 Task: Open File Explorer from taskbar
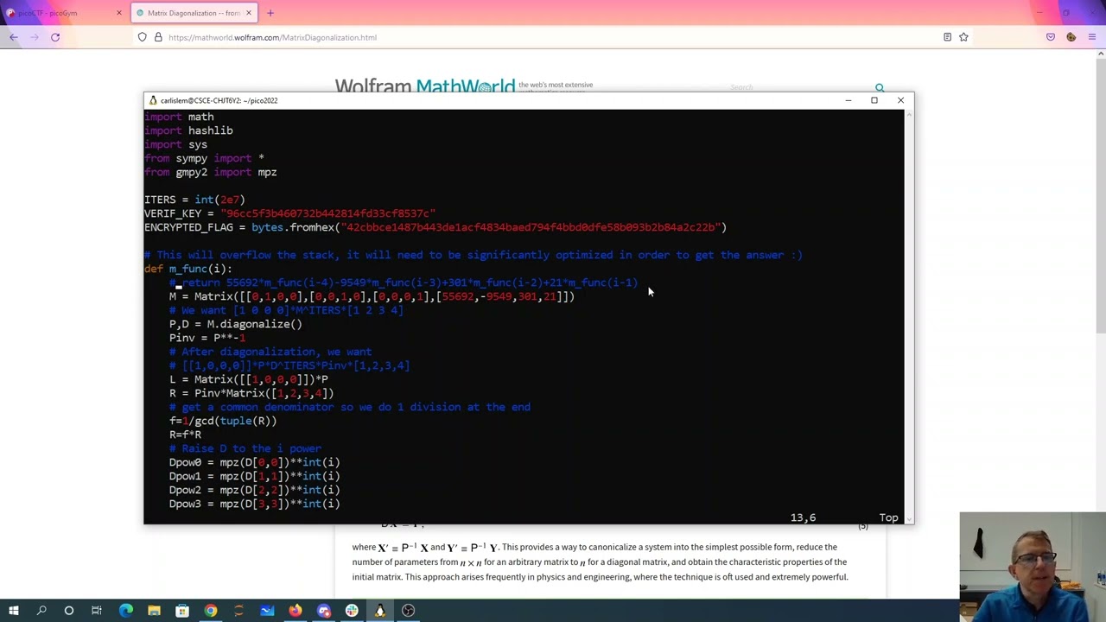[154, 611]
